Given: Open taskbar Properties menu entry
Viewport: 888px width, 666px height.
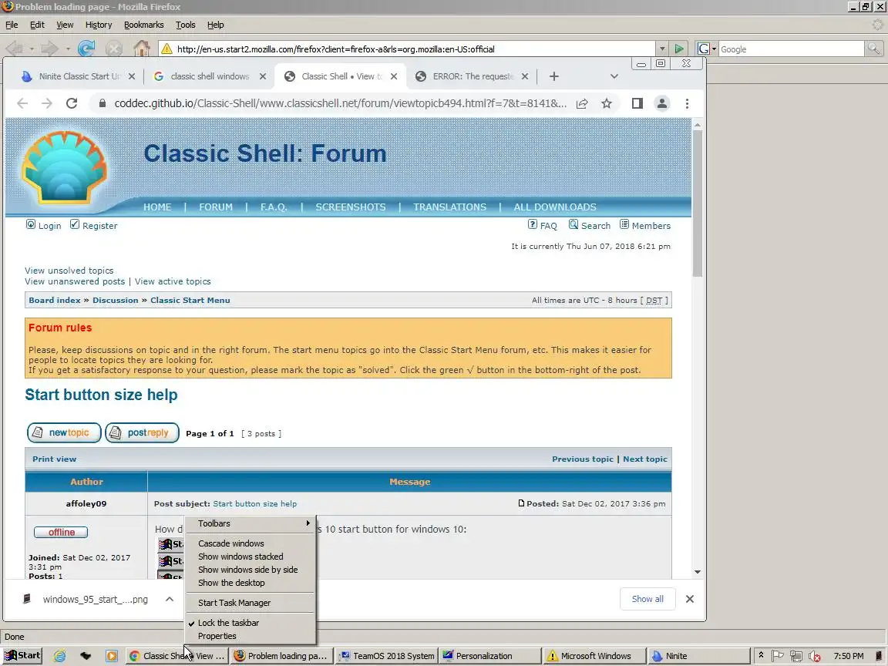Looking at the screenshot, I should [251, 636].
